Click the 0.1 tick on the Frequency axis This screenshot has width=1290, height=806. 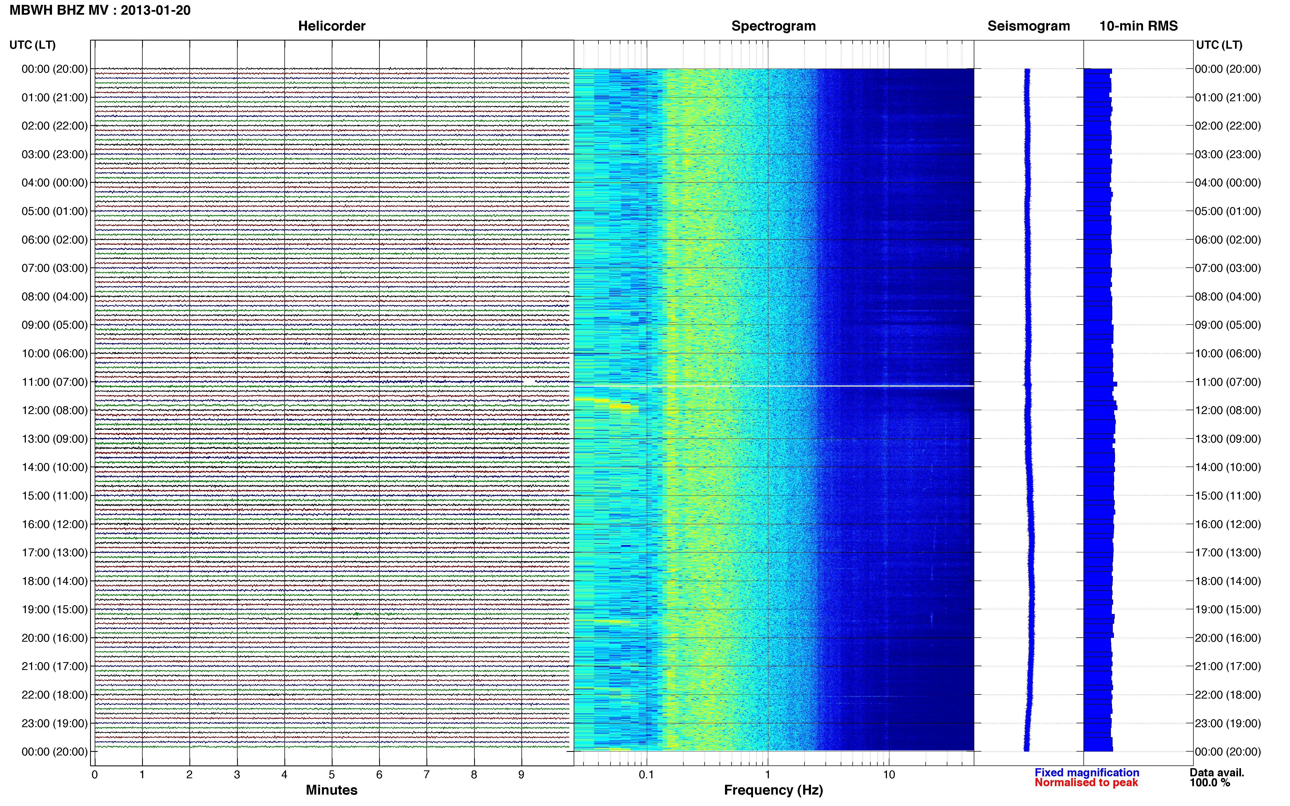point(646,774)
